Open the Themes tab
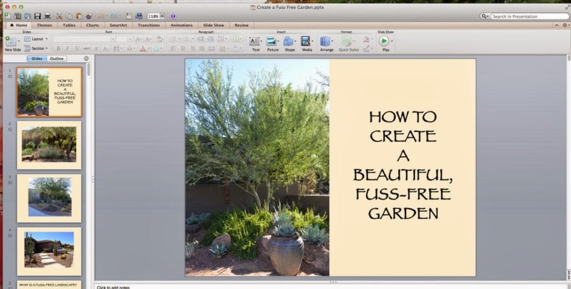 (x=44, y=25)
